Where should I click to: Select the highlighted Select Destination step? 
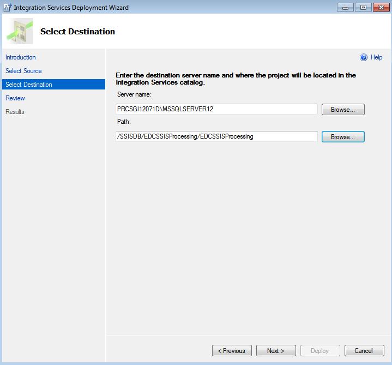(x=29, y=85)
